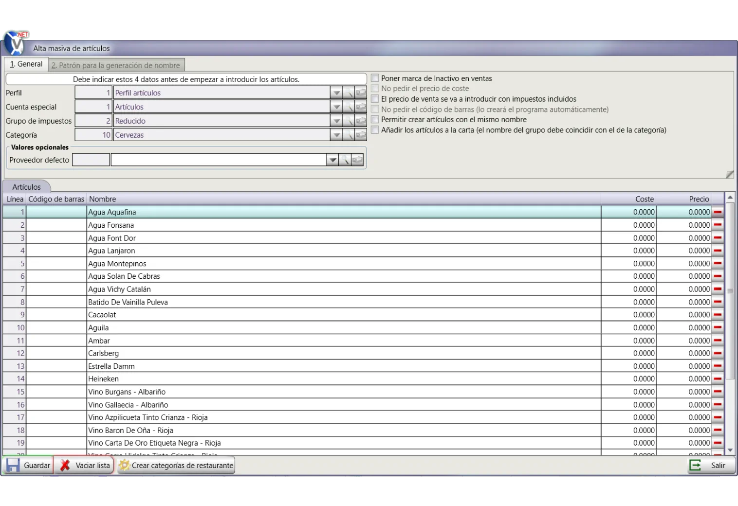Click the magnifier icon in the Categoría row

point(349,135)
